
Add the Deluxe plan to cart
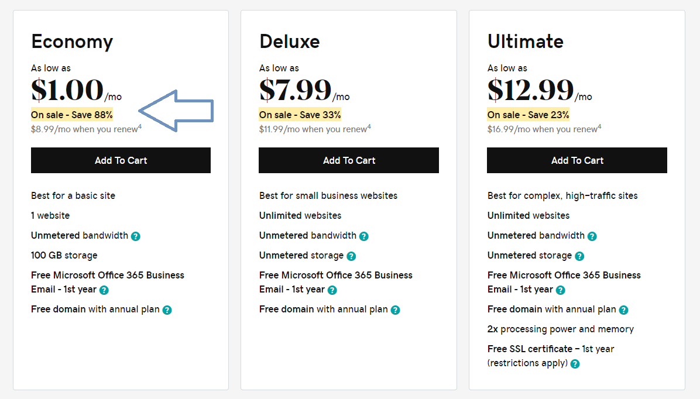pos(349,160)
